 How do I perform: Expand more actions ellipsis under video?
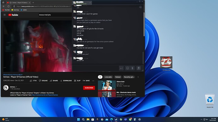click(93, 80)
